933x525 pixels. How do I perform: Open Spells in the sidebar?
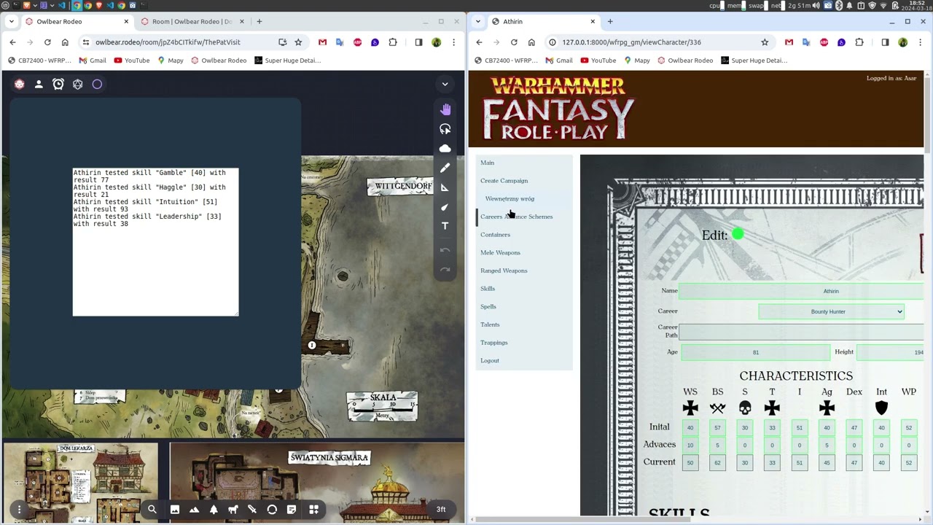[488, 306]
